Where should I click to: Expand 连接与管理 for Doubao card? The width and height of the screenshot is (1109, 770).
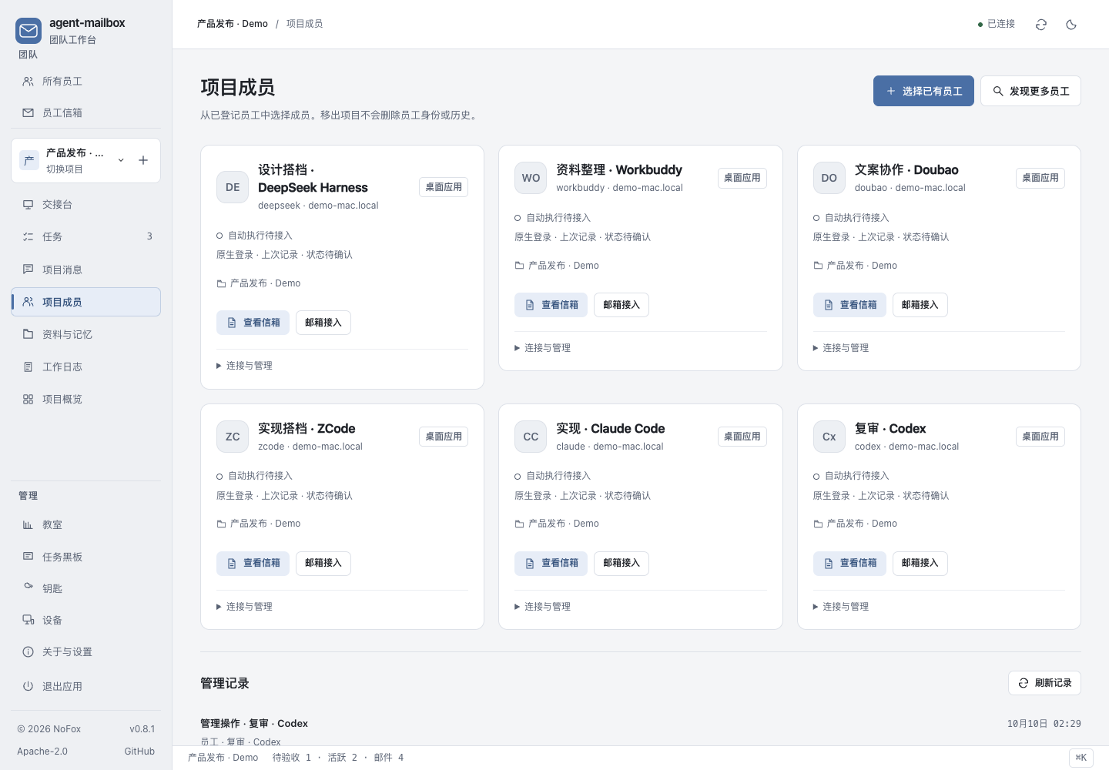pyautogui.click(x=841, y=348)
